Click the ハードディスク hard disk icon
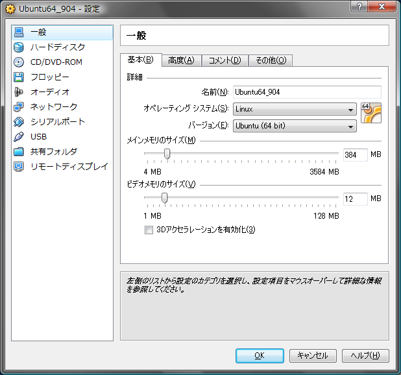401x375 pixels. [x=19, y=47]
